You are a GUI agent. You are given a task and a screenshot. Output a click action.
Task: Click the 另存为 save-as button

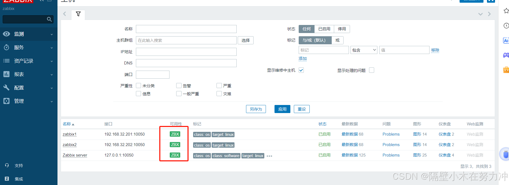tap(256, 109)
